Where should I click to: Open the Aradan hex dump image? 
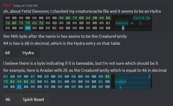(78, 81)
